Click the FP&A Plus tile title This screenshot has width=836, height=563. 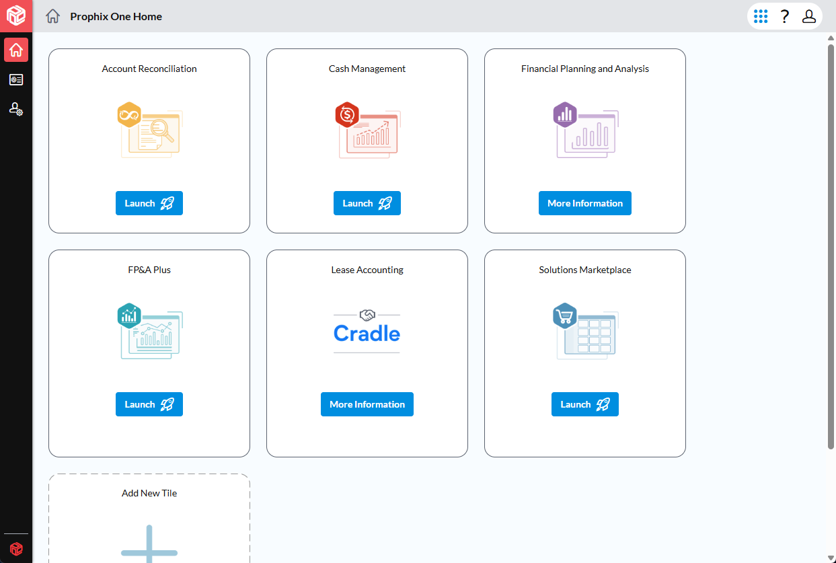pyautogui.click(x=149, y=270)
